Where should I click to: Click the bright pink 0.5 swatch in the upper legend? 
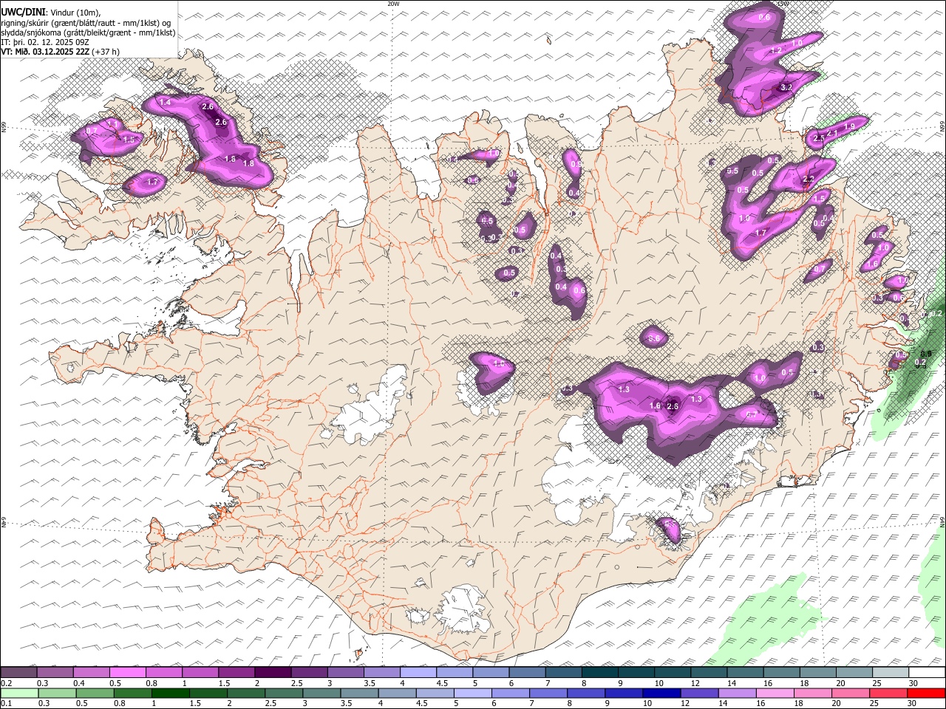(128, 673)
